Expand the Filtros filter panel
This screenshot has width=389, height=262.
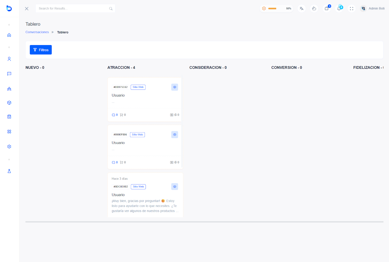[41, 50]
